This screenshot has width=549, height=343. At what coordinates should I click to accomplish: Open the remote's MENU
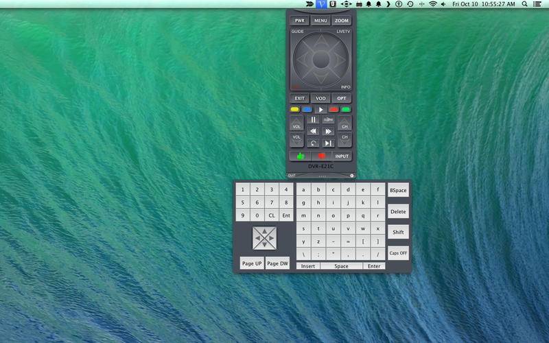[x=320, y=21]
